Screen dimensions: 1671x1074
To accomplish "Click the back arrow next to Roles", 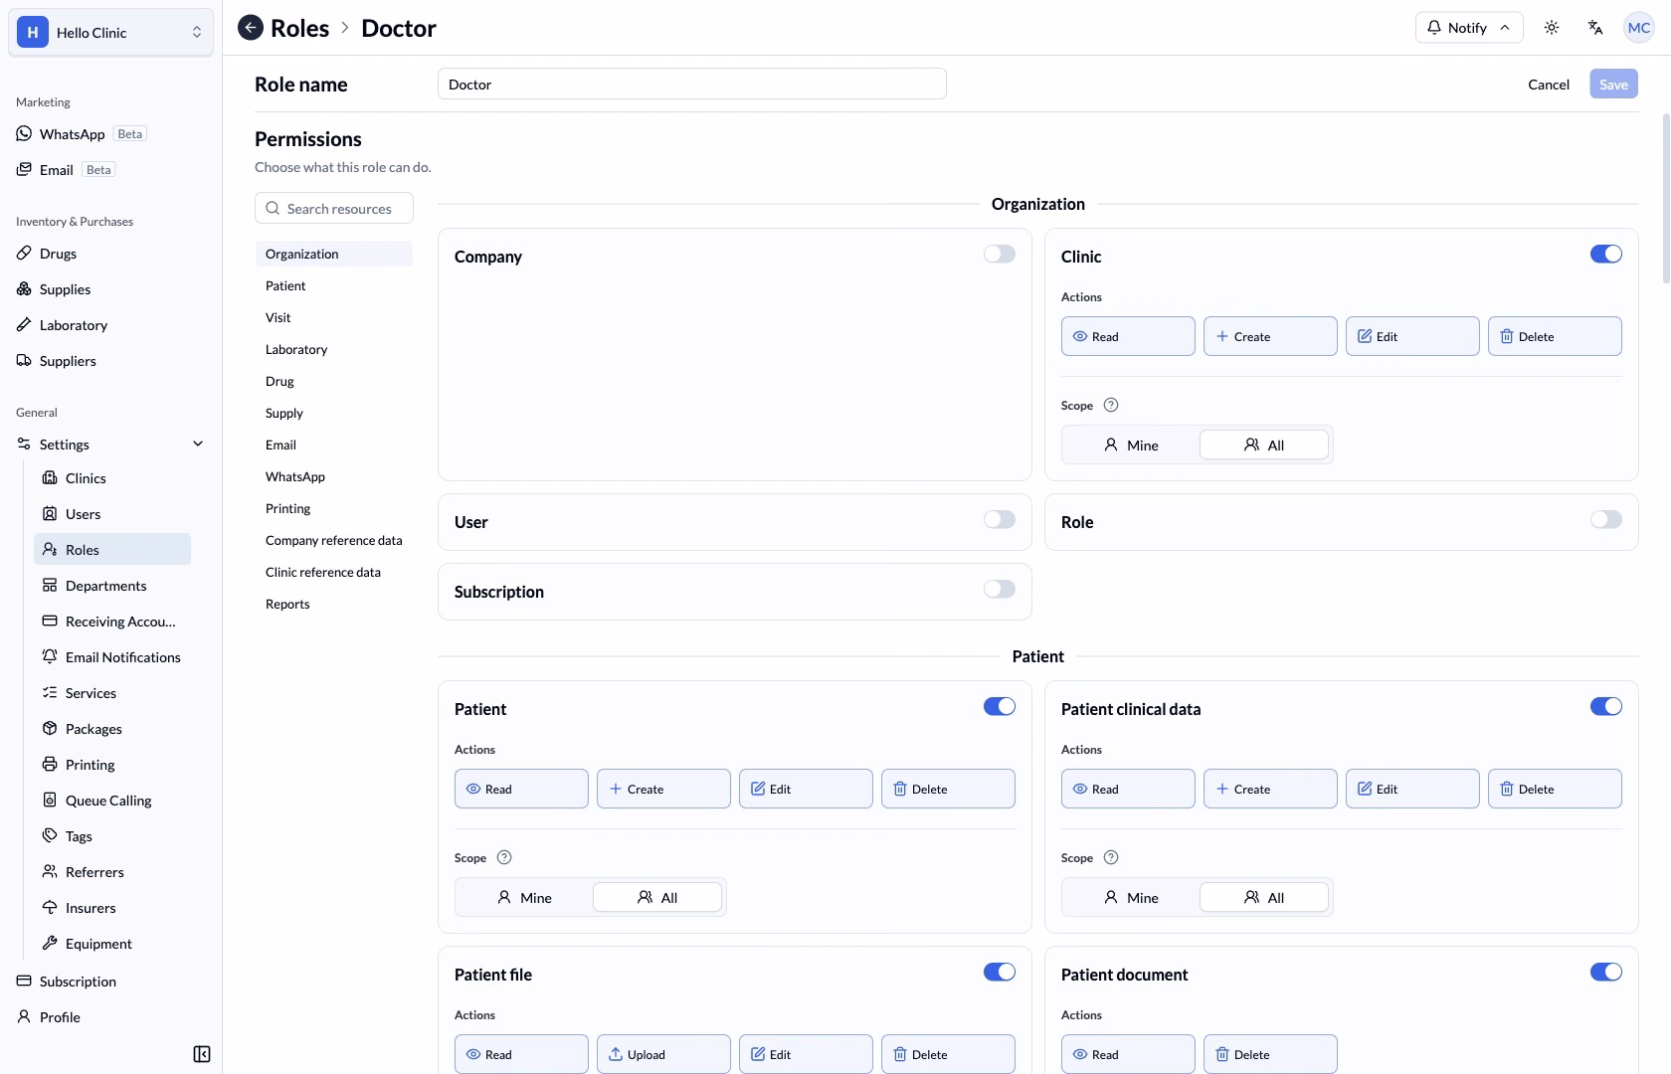I will tap(251, 28).
